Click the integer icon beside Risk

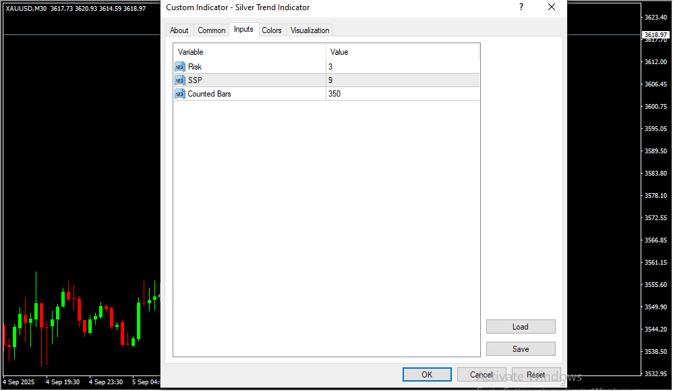[179, 67]
